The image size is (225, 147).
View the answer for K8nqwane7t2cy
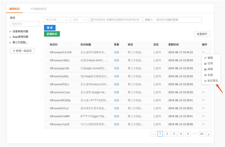pyautogui.click(x=116, y=84)
